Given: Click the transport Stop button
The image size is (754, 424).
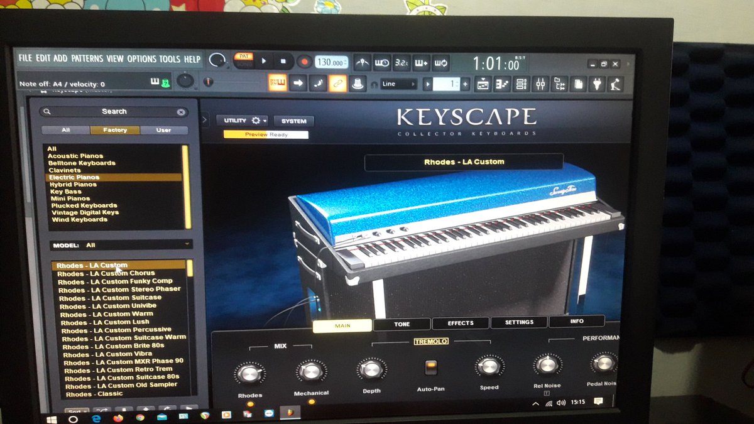Looking at the screenshot, I should point(283,62).
